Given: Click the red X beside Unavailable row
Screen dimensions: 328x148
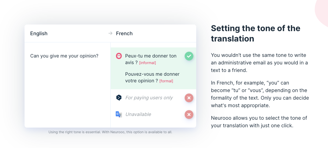Looking at the screenshot, I should click(189, 114).
